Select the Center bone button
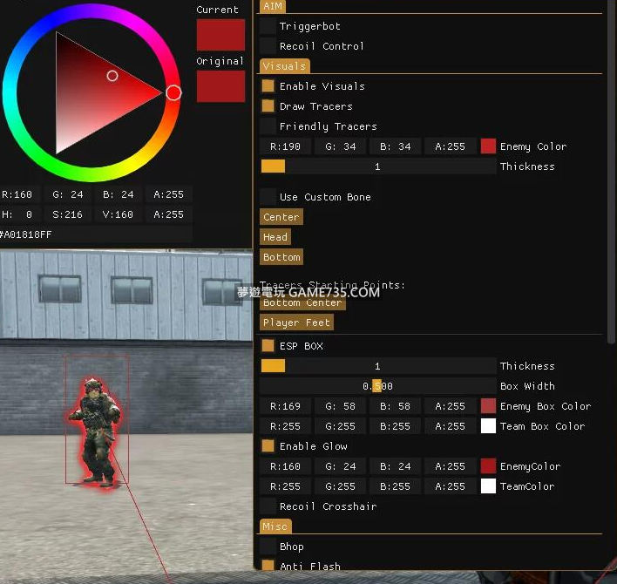The width and height of the screenshot is (617, 584). click(x=281, y=217)
